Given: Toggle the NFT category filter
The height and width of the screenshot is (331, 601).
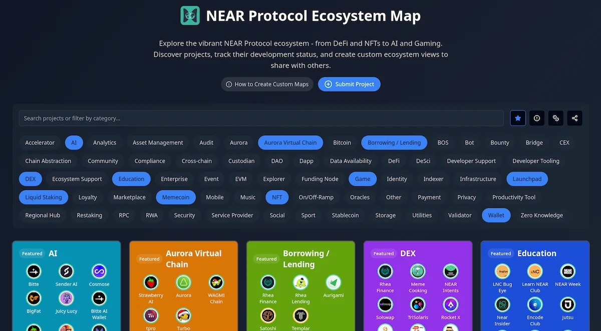Looking at the screenshot, I should pyautogui.click(x=277, y=197).
